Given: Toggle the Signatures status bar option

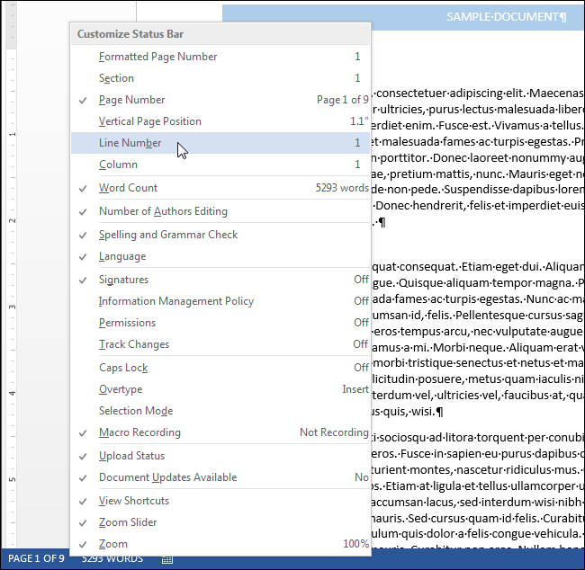Looking at the screenshot, I should tap(220, 280).
